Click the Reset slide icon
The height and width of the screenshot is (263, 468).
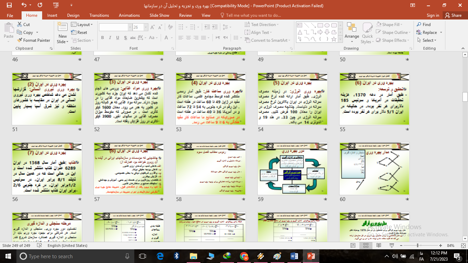74,33
